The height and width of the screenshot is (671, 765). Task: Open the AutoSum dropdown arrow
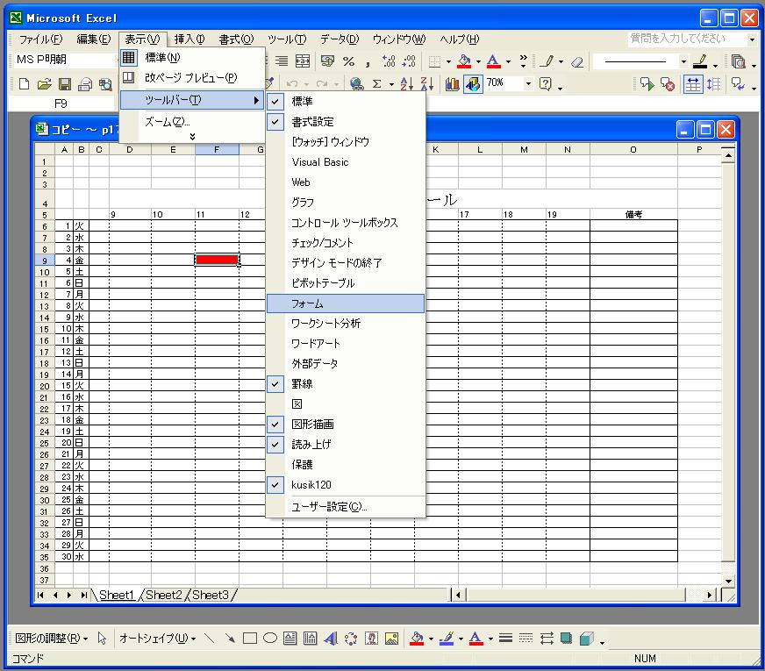coord(391,84)
